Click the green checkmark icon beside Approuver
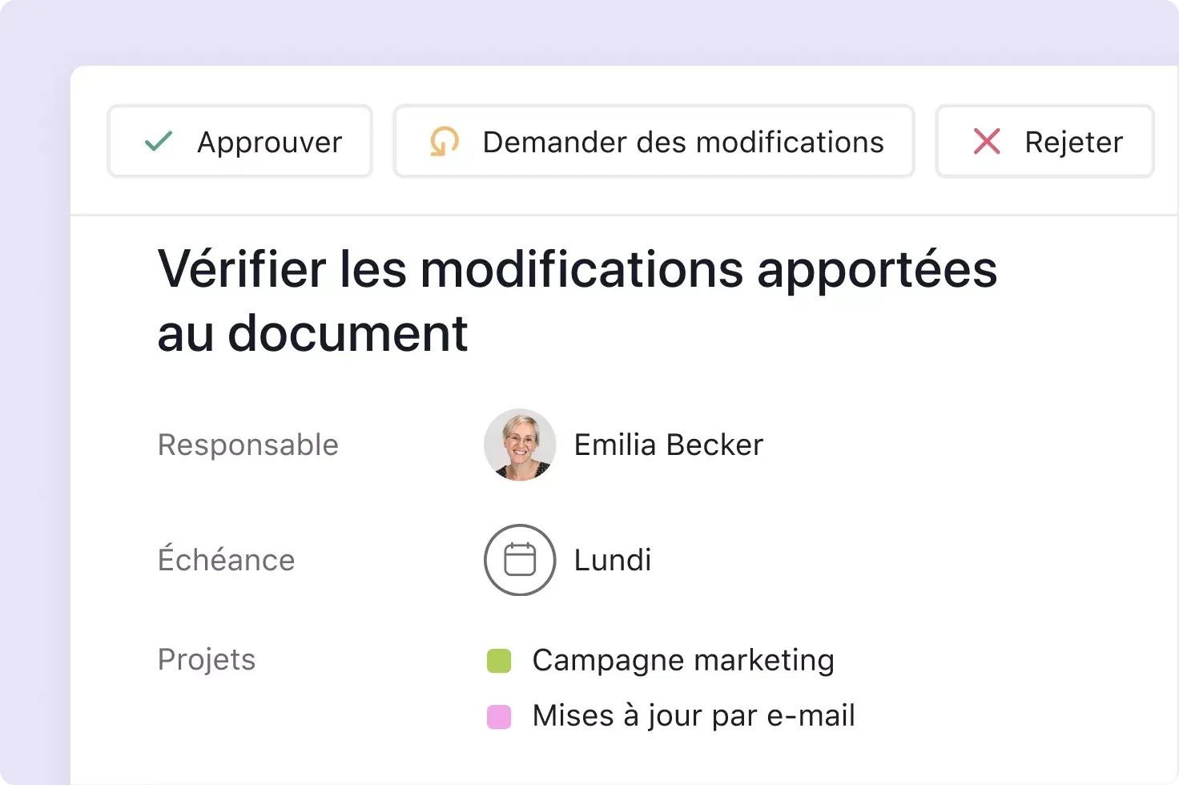This screenshot has height=785, width=1179. [x=159, y=141]
